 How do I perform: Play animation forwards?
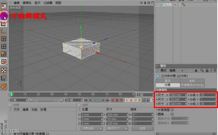(99, 100)
